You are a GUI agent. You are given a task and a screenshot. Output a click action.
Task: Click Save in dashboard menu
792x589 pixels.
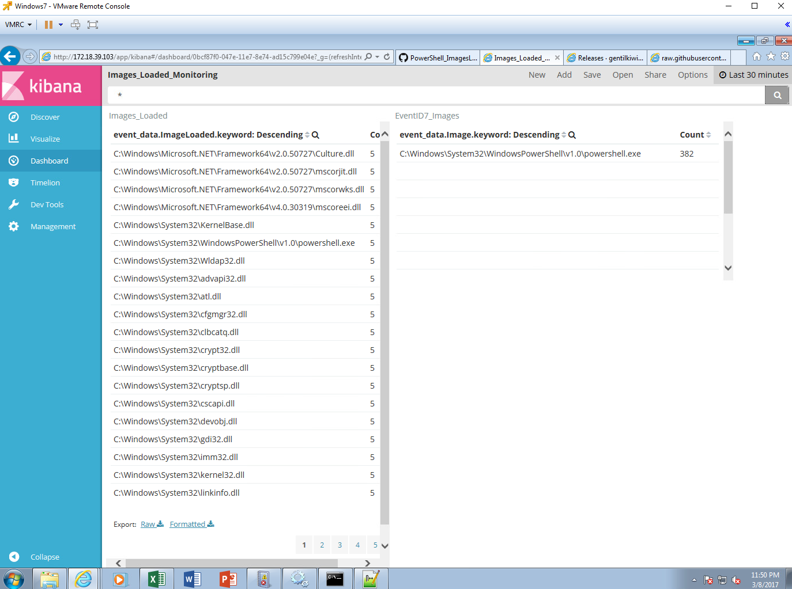coord(592,75)
